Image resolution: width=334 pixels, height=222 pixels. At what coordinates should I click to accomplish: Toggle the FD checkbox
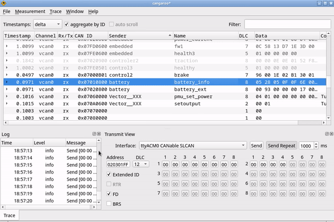109,194
